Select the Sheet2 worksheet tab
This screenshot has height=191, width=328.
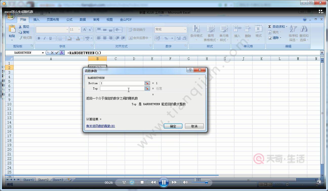point(43,180)
